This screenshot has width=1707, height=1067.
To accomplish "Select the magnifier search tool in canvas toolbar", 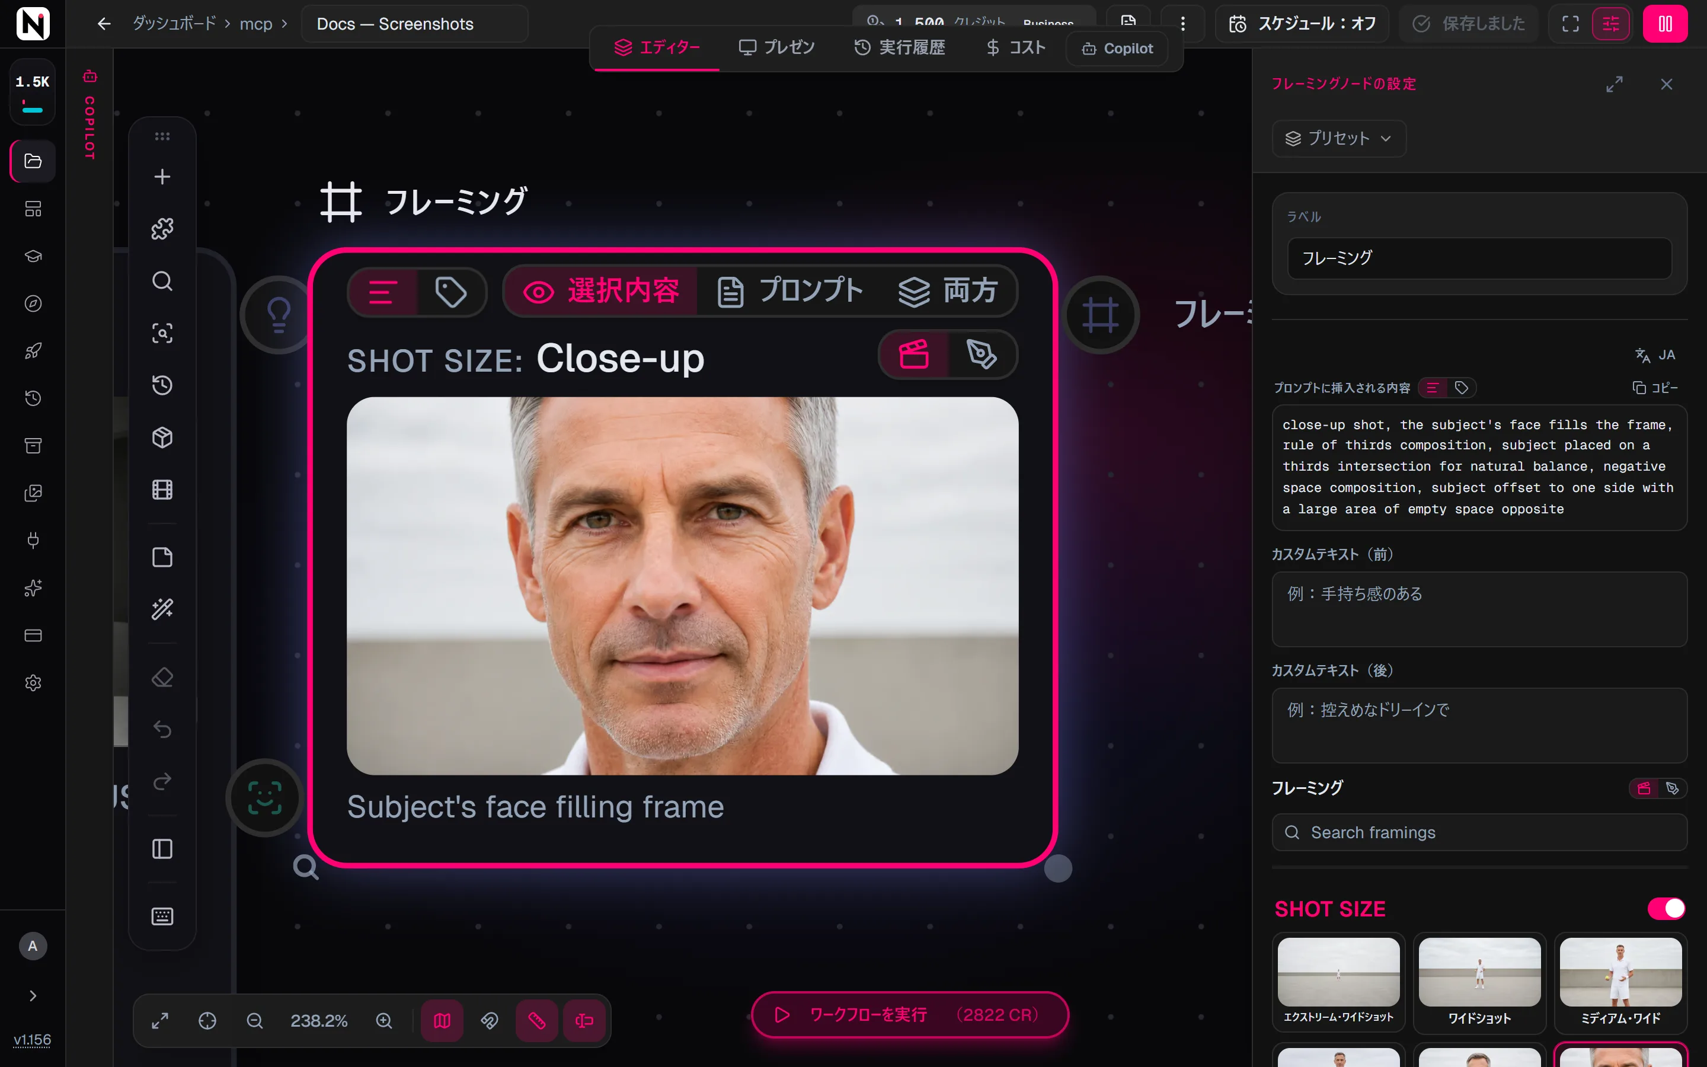I will pos(162,281).
